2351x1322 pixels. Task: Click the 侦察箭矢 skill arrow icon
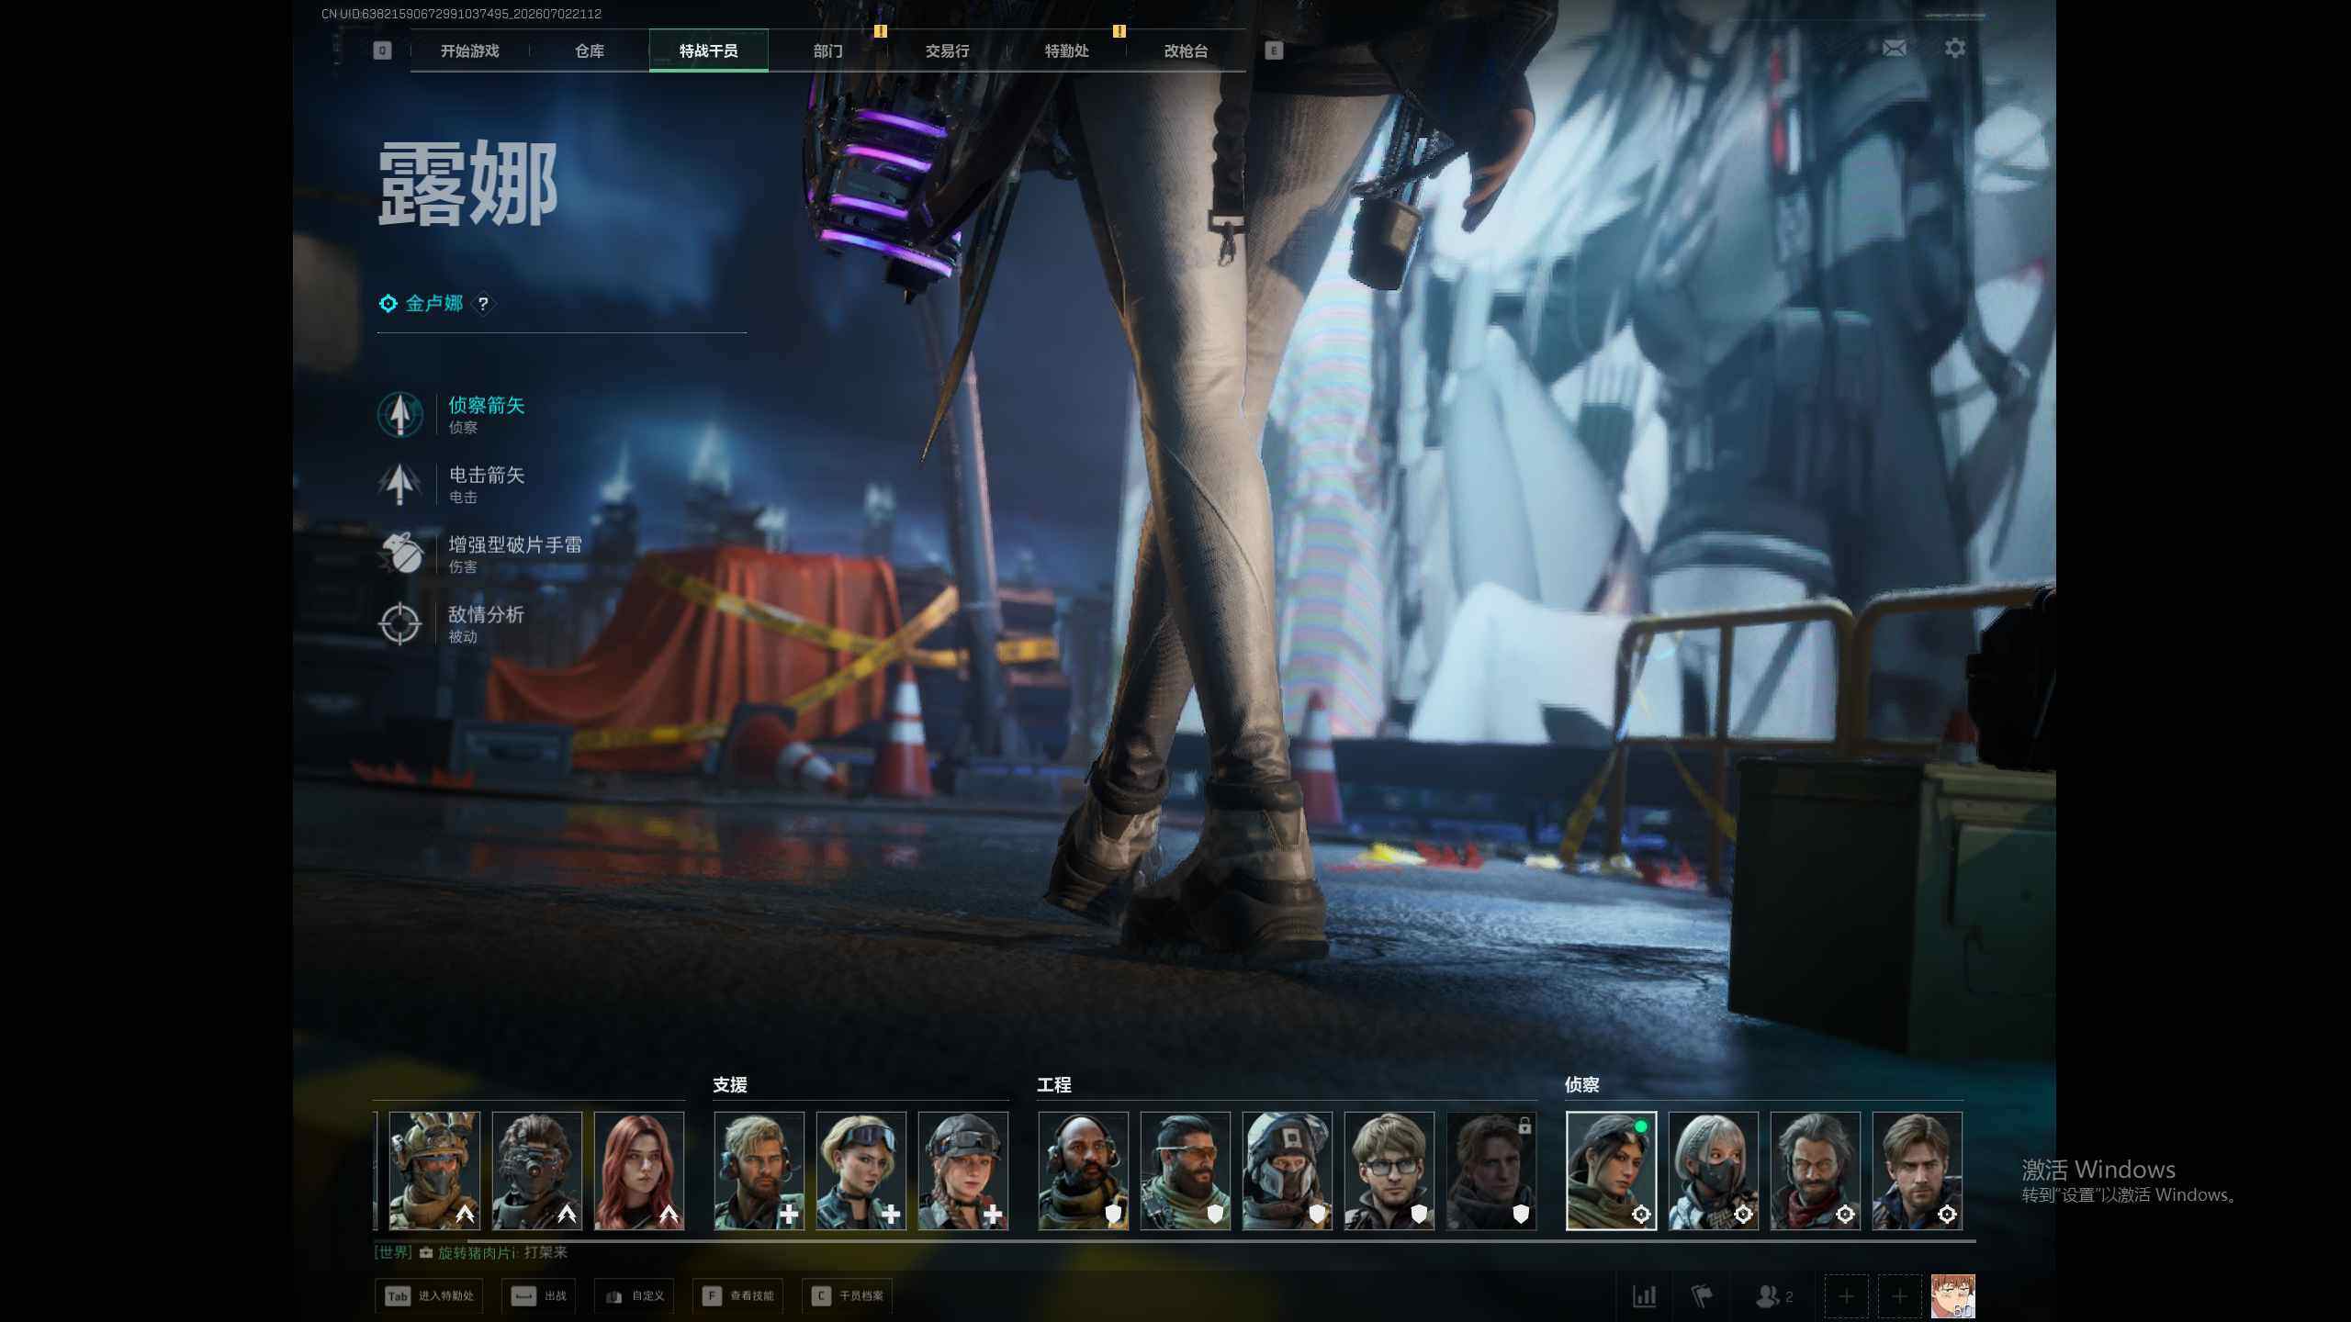[399, 414]
